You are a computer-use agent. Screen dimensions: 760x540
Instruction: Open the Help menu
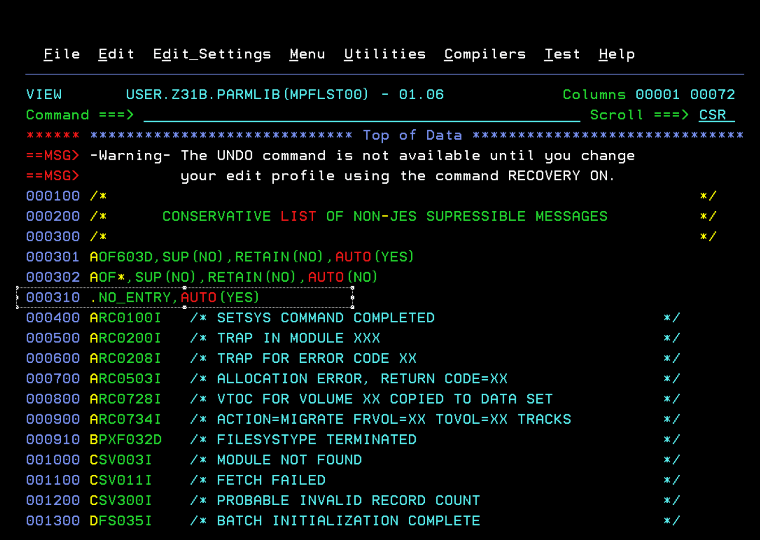pyautogui.click(x=616, y=54)
